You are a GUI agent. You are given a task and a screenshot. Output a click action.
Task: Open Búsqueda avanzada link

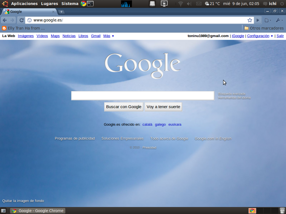click(232, 94)
